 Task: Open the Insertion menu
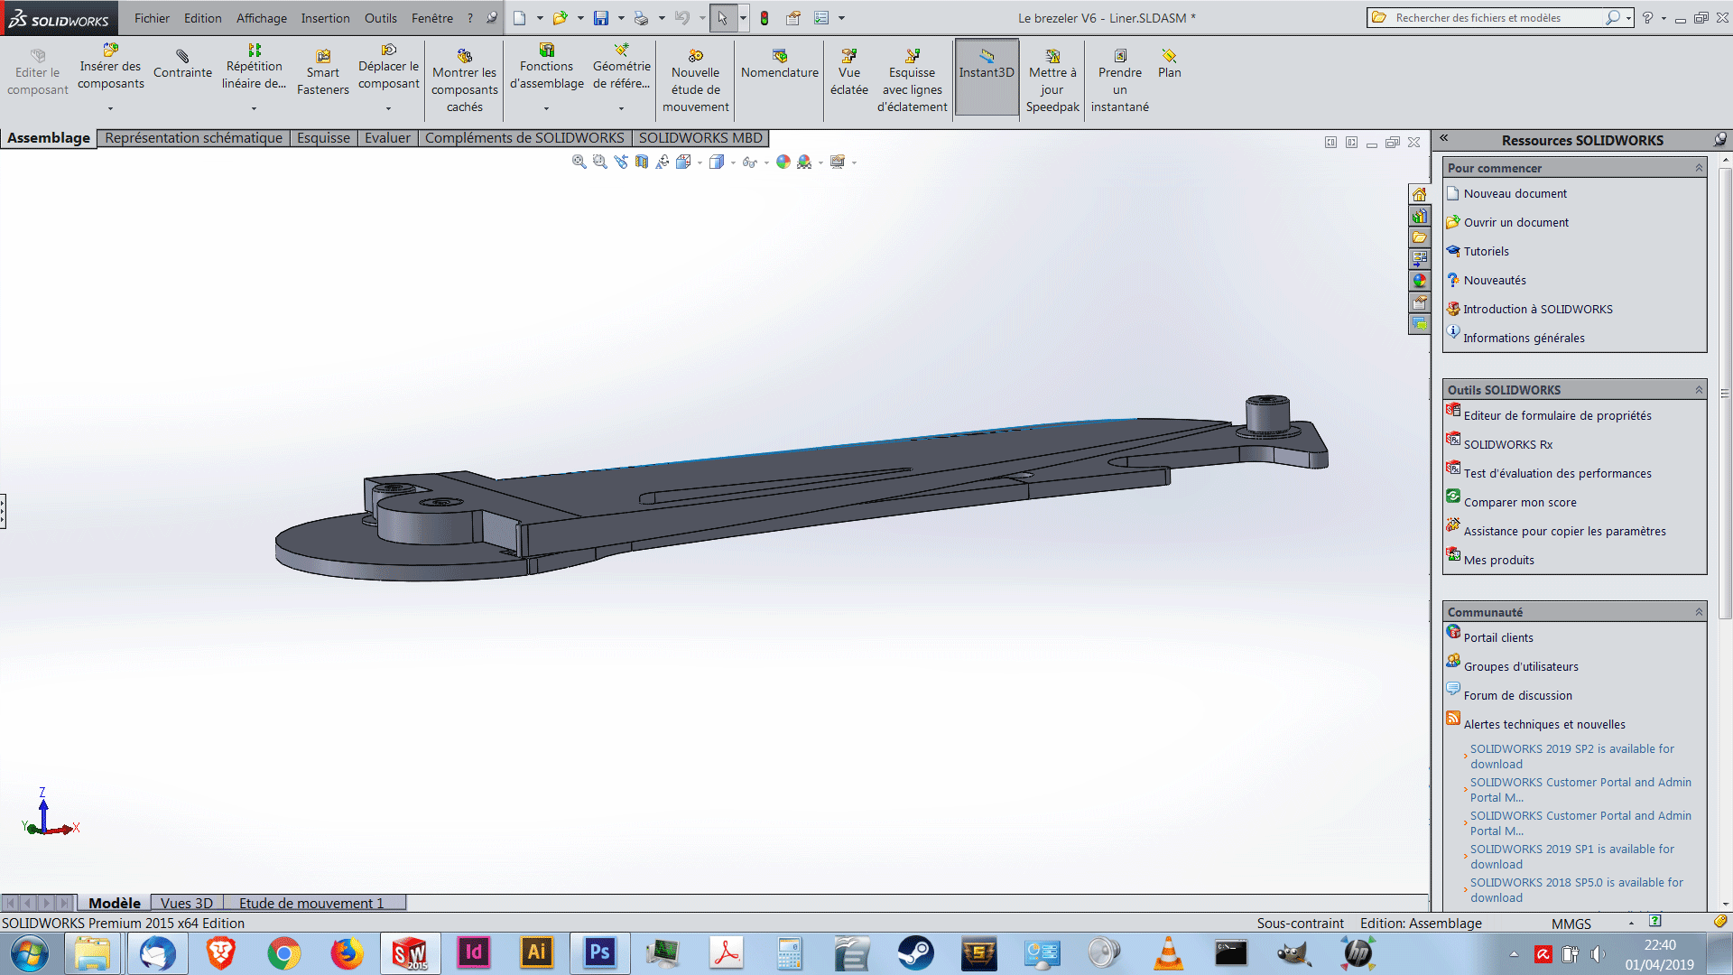[x=325, y=18]
